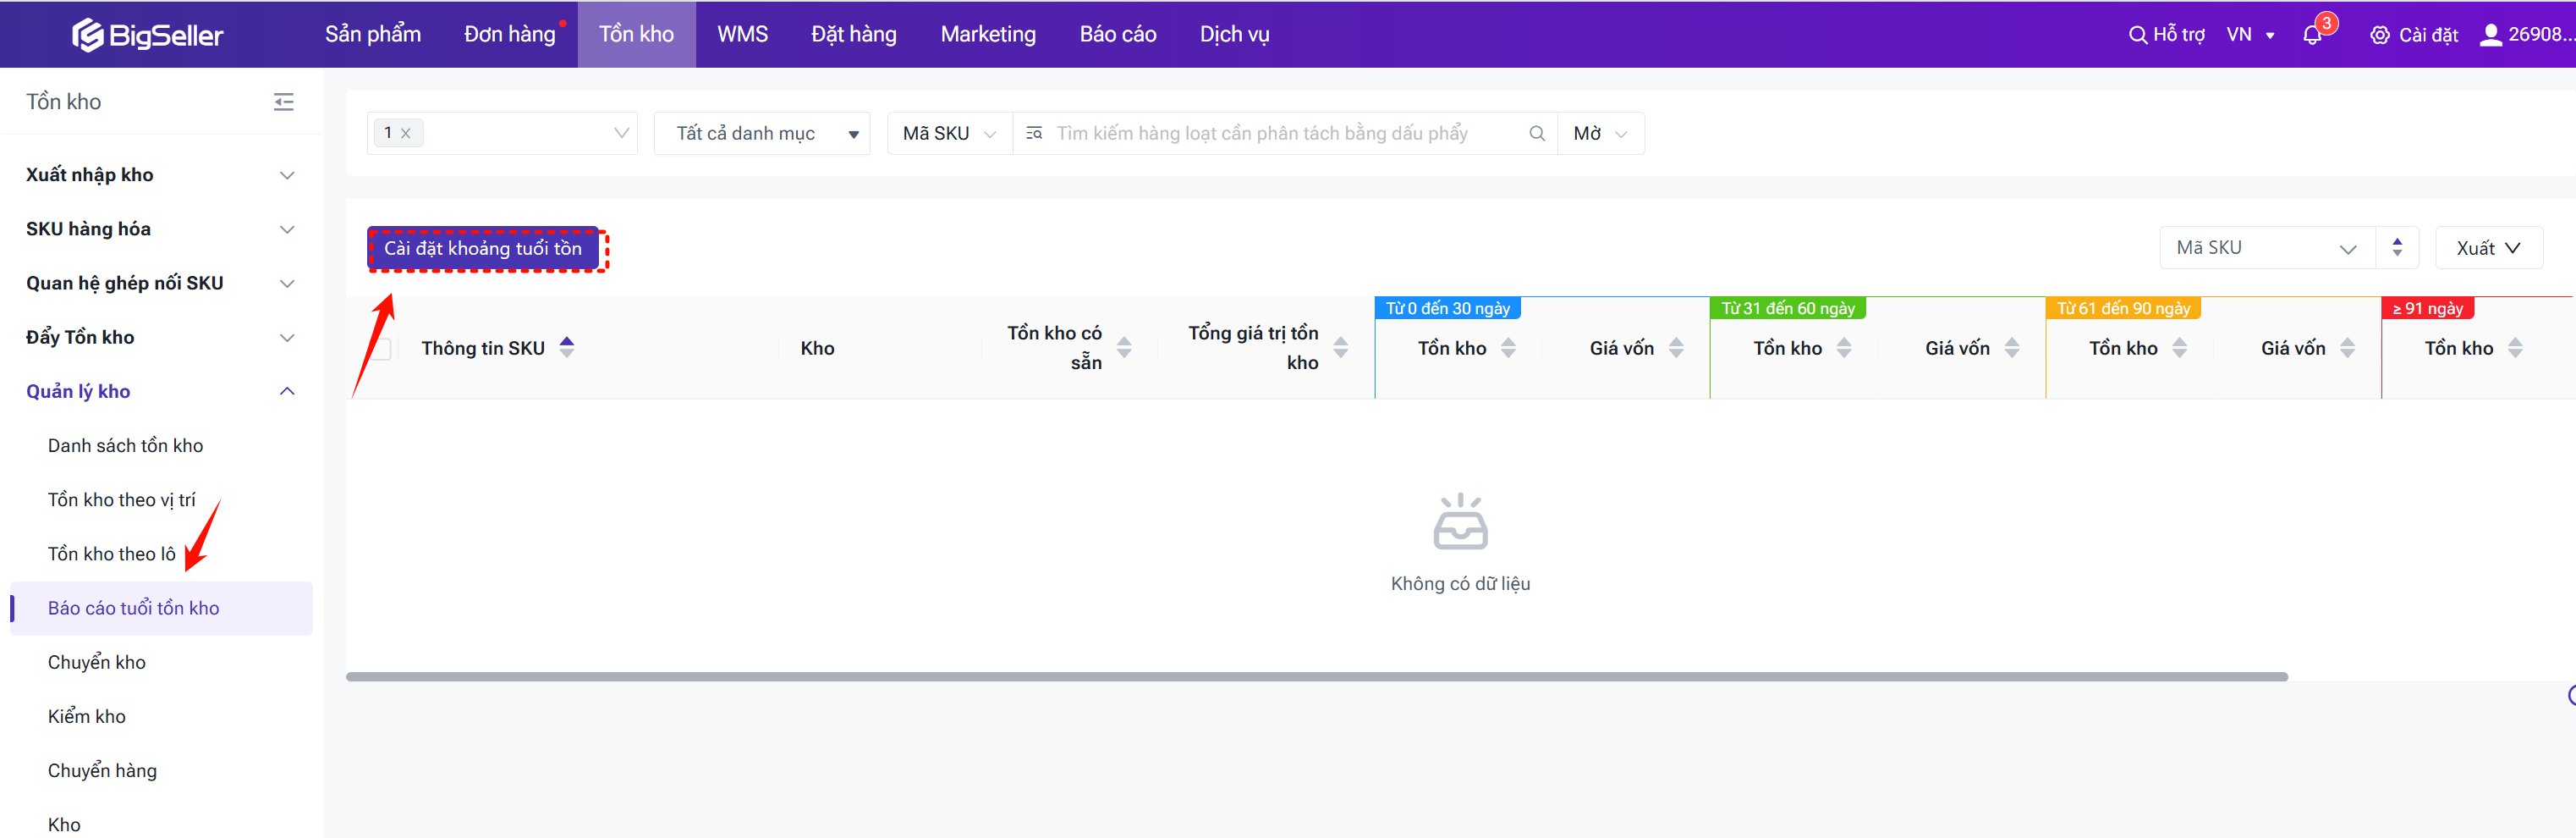Open the Hỗ trợ support link
This screenshot has height=838, width=2576.
pos(2166,35)
